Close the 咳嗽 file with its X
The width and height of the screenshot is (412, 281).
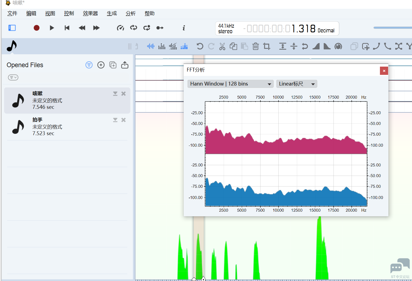click(x=124, y=94)
